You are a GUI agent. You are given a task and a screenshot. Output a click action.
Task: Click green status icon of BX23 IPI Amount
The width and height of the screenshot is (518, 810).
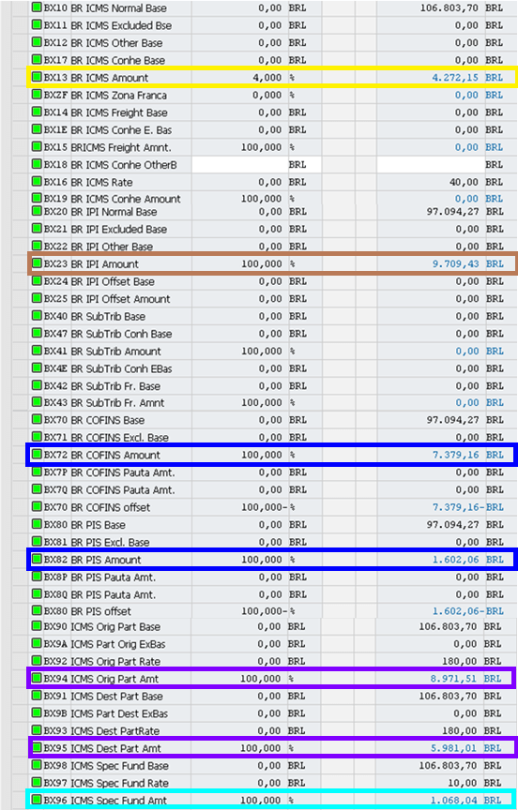pos(37,263)
